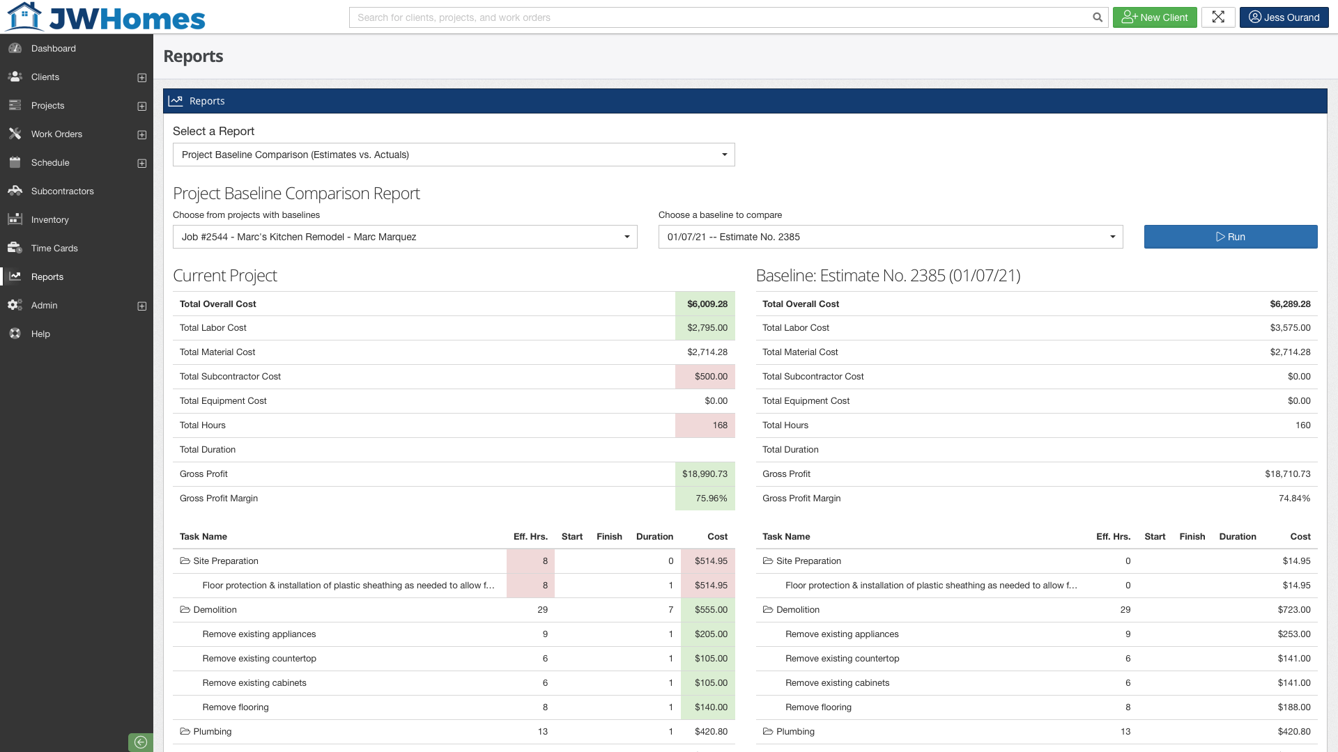Open Schedule in the sidebar menu

(50, 162)
